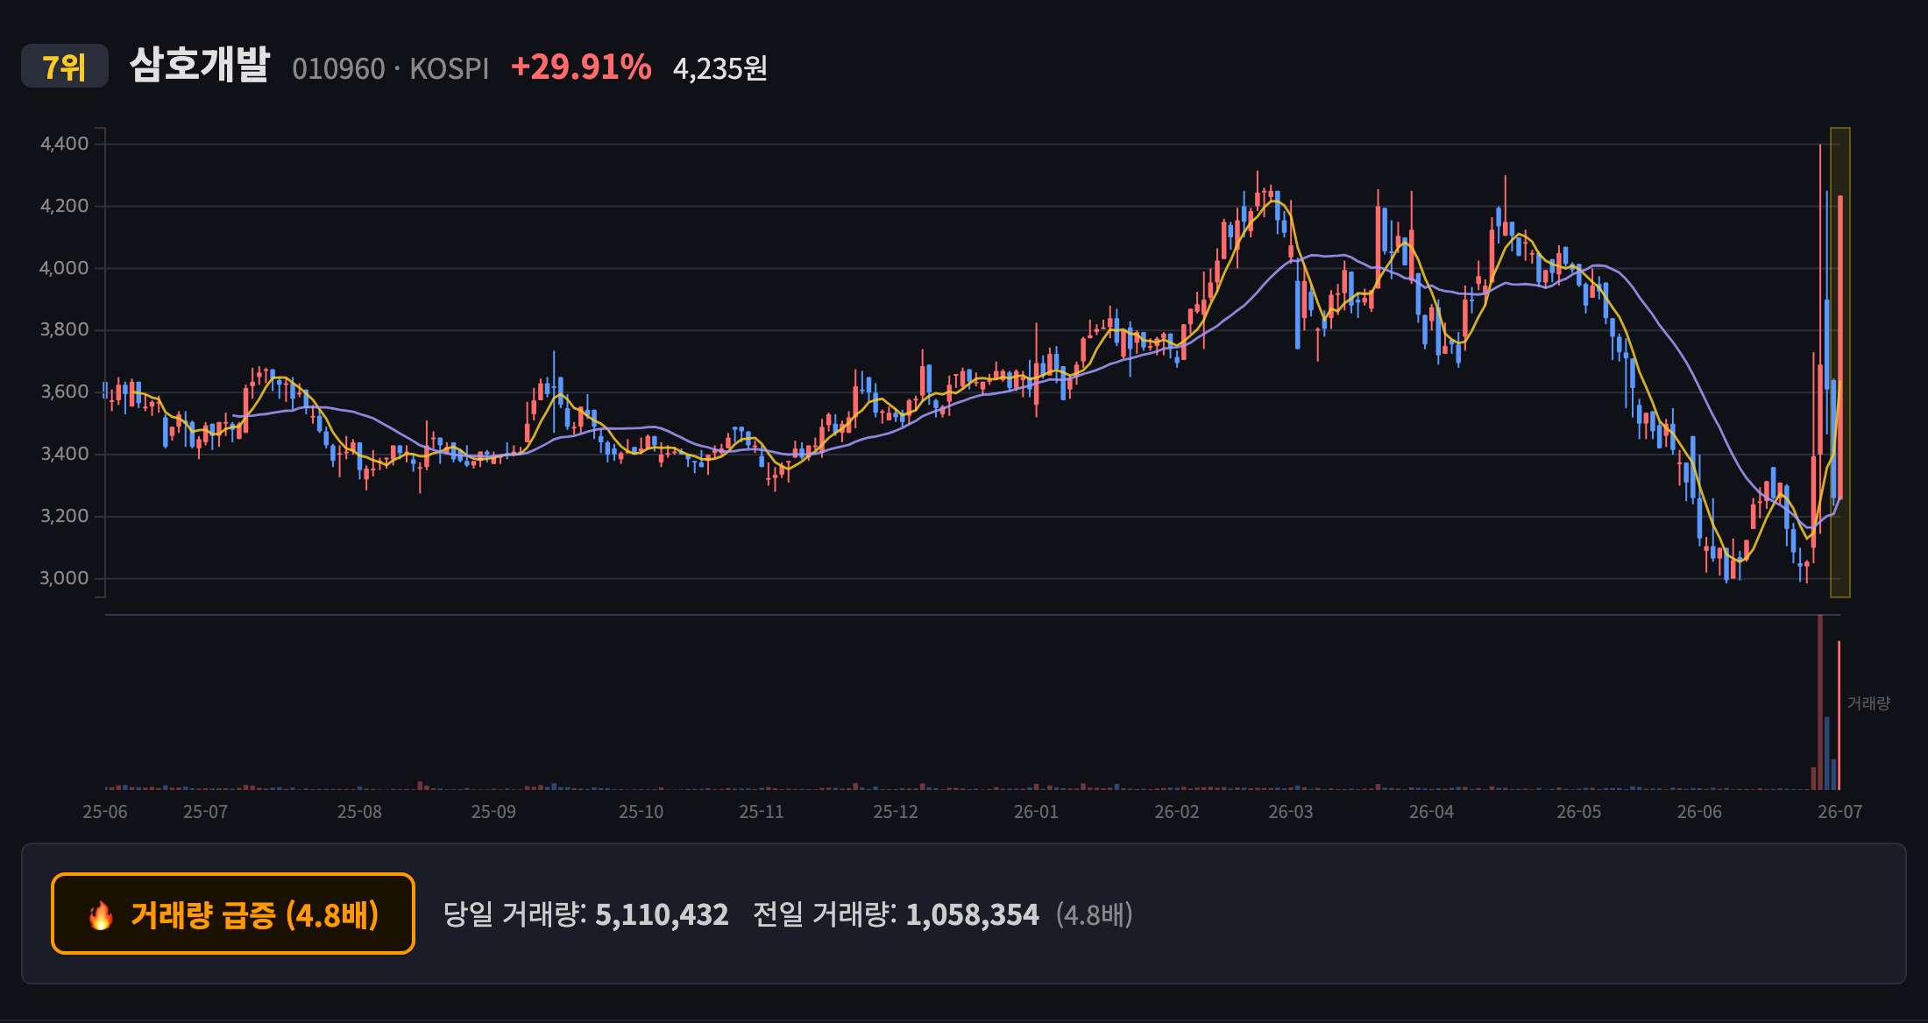
Task: Click the 거래량 label beside volume bars
Action: pyautogui.click(x=1868, y=703)
